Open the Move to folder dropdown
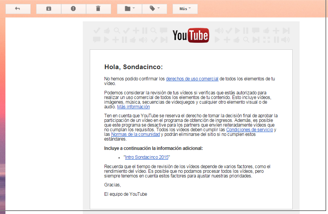 tap(129, 9)
